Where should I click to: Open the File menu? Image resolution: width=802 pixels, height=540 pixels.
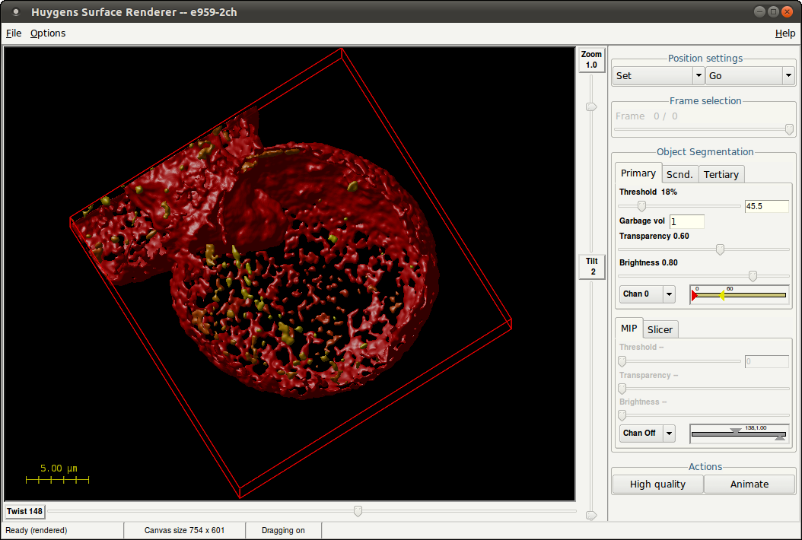(14, 33)
